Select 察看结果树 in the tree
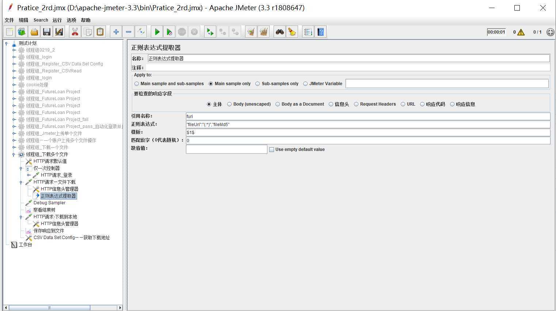This screenshot has height=311, width=556. (x=44, y=210)
